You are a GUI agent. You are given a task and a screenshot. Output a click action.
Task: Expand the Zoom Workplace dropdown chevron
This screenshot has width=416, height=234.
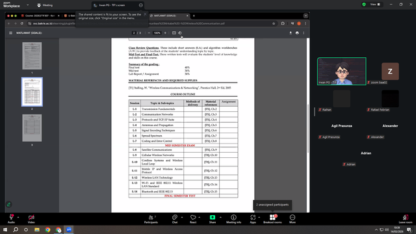tap(27, 5)
